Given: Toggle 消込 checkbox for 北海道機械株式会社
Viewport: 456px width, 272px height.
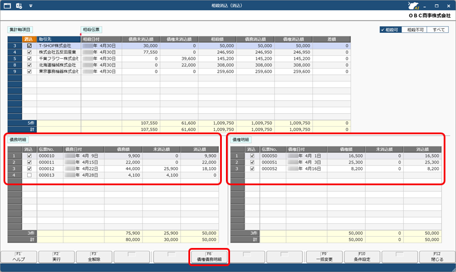Looking at the screenshot, I should click(29, 65).
